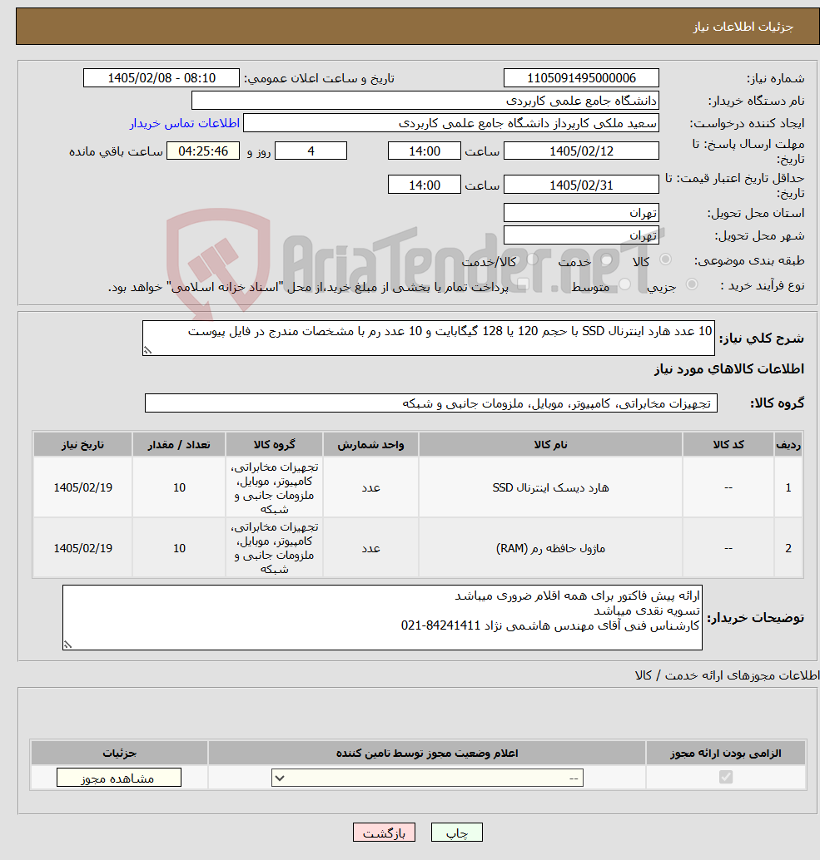Image resolution: width=820 pixels, height=860 pixels.
Task: Click the delivery province field تهران
Action: 581,212
